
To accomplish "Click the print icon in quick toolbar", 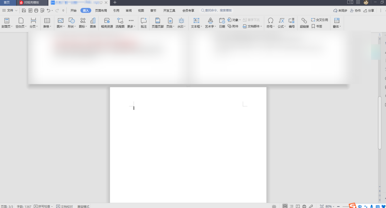I will point(36,10).
